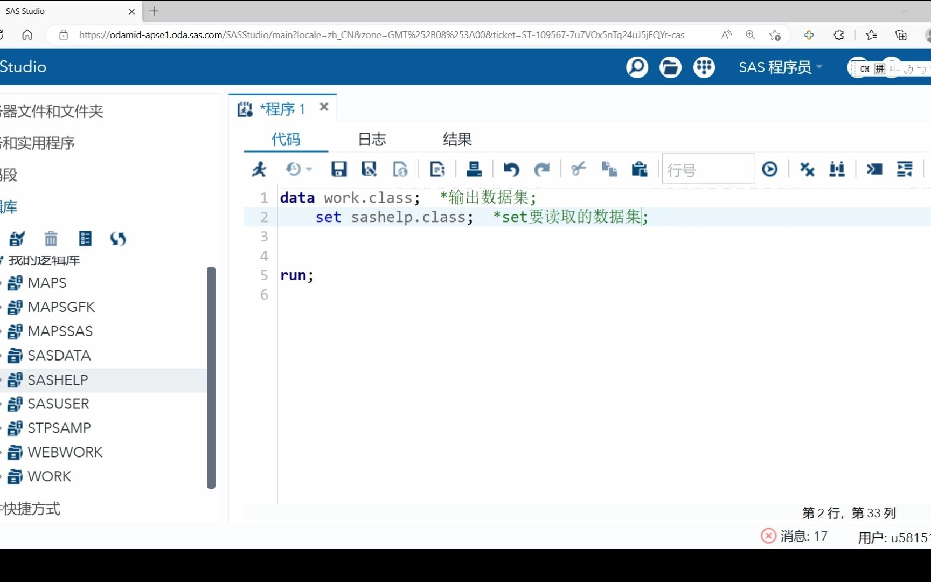The height and width of the screenshot is (582, 931).
Task: Switch to the 日志 log tab
Action: 372,140
